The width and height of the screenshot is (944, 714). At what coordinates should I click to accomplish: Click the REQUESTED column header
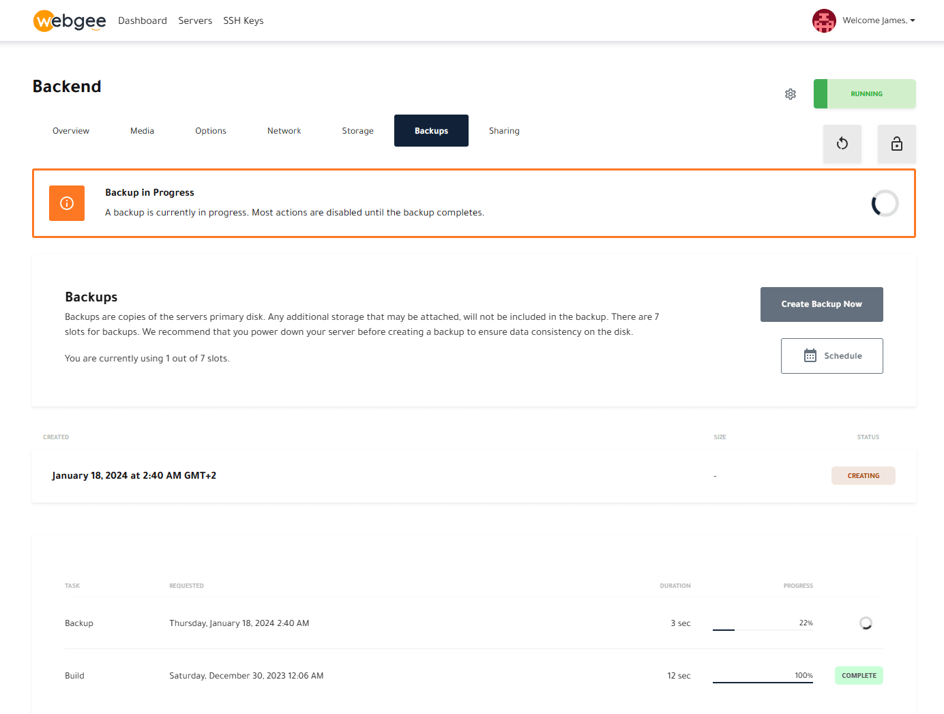coord(186,586)
